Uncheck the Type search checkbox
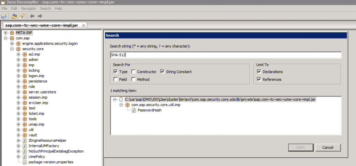 [x=115, y=72]
